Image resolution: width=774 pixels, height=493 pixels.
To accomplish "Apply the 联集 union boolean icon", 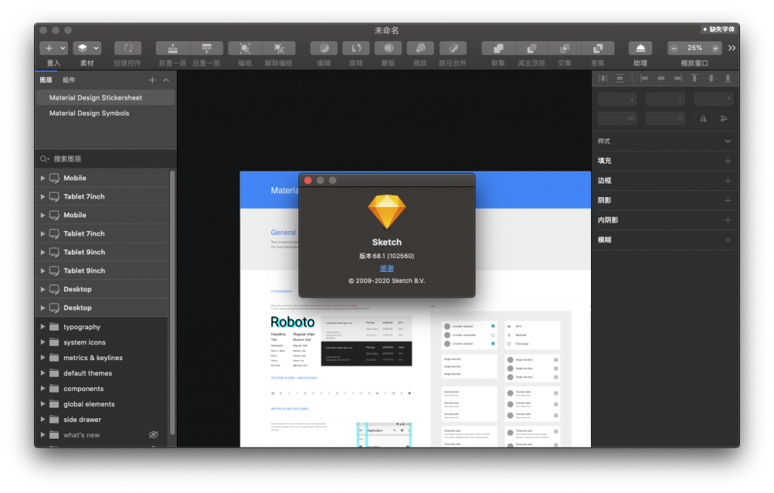I will (499, 48).
